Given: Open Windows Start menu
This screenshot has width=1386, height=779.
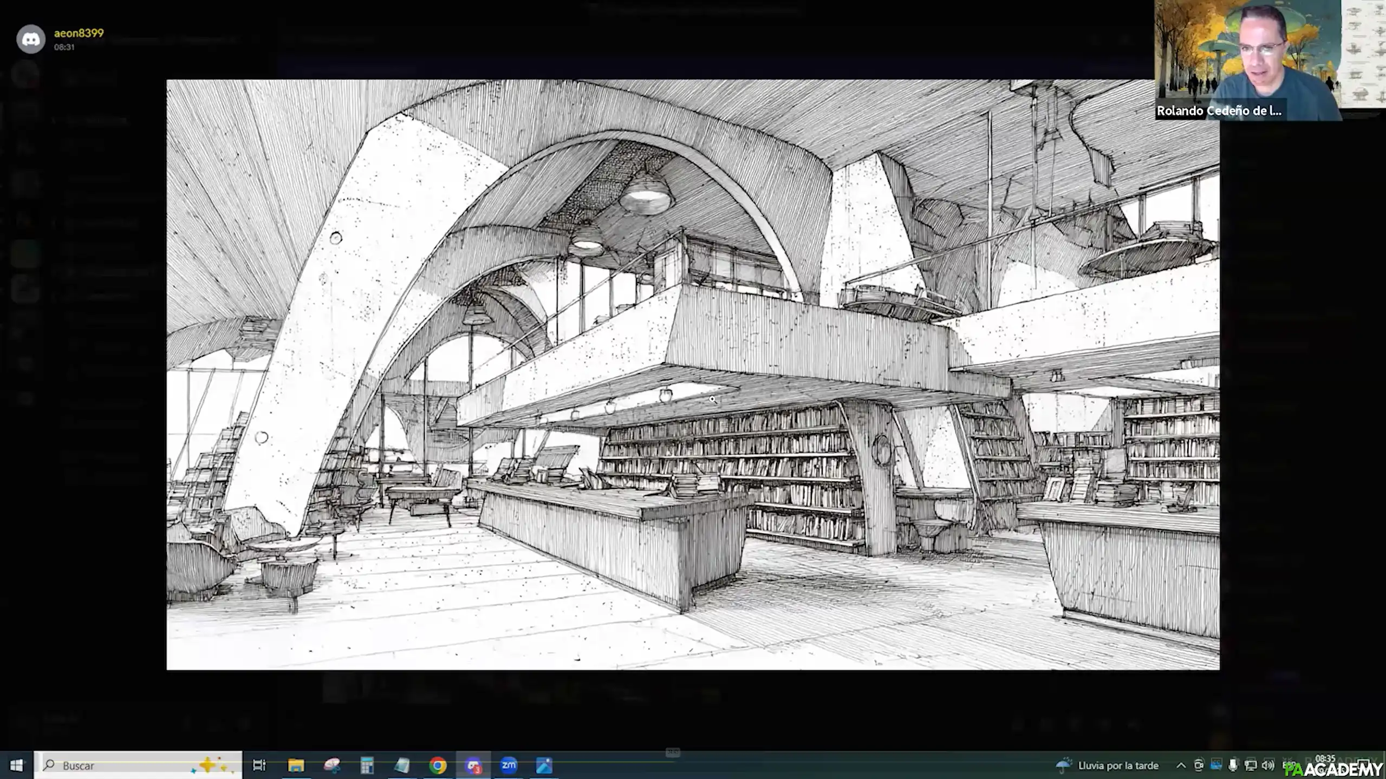Looking at the screenshot, I should [16, 765].
